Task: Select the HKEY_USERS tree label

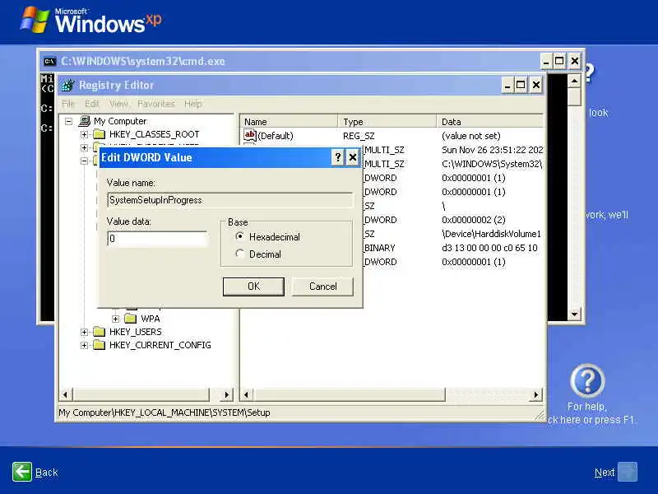Action: tap(135, 332)
